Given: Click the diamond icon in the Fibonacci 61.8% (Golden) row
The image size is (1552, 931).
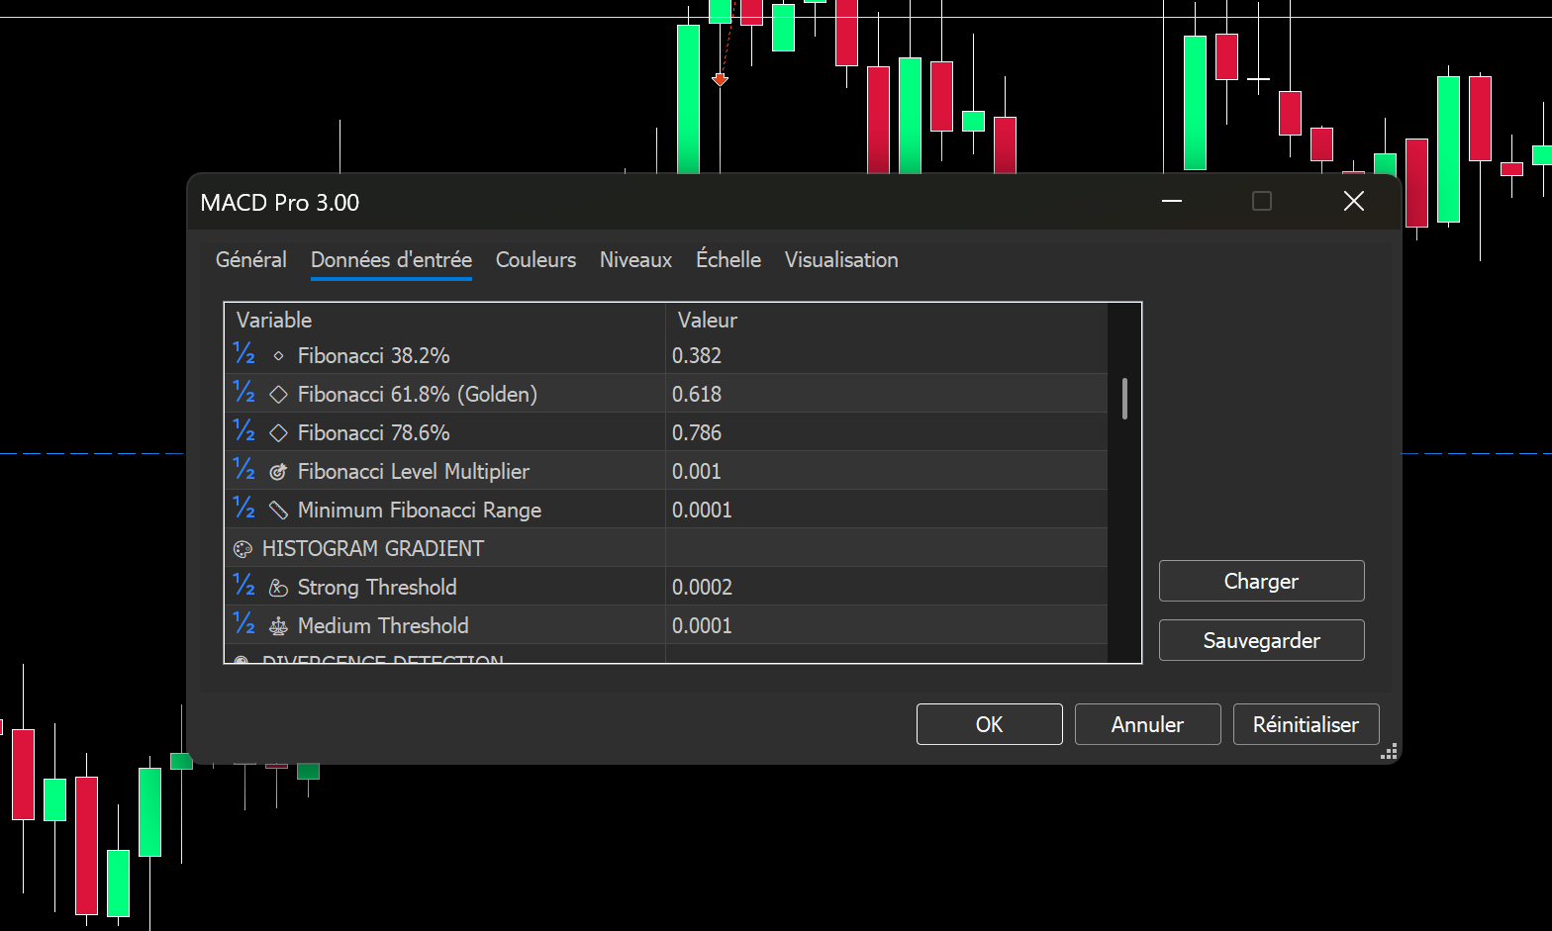Looking at the screenshot, I should pos(278,394).
